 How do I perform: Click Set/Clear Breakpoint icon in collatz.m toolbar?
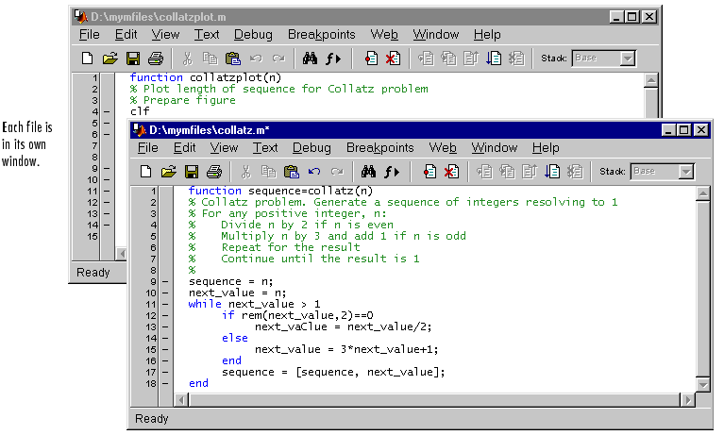pos(429,172)
